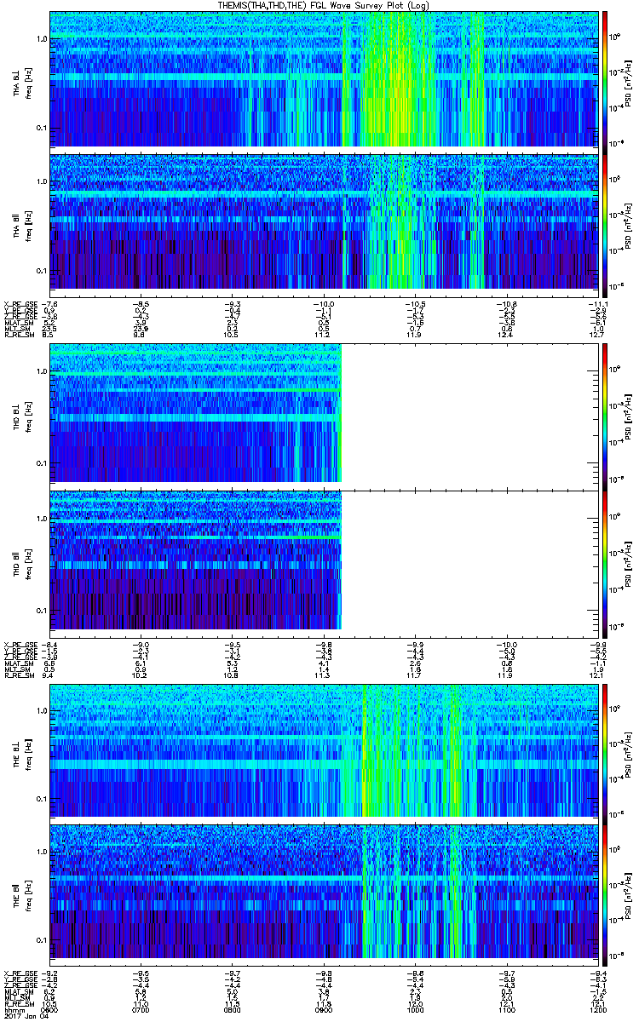
Task: Click the "12.7" R_RE_SM value under THA panels
Action: tap(599, 336)
